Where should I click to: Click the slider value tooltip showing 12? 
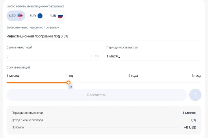click(70, 87)
